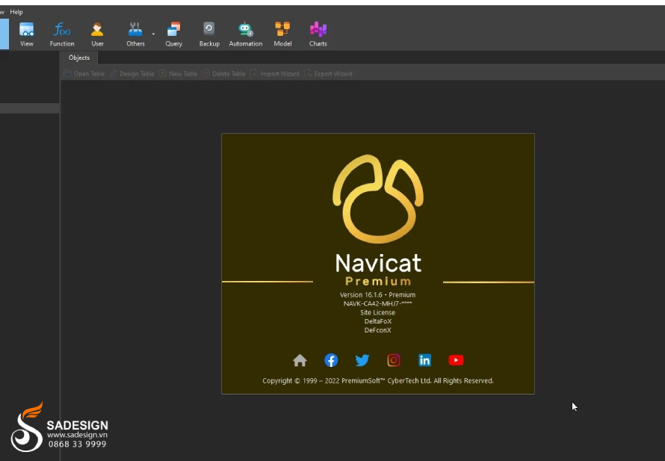The height and width of the screenshot is (461, 665).
Task: Click the NAVK-CA42-MHJ7 license key text
Action: (x=377, y=303)
